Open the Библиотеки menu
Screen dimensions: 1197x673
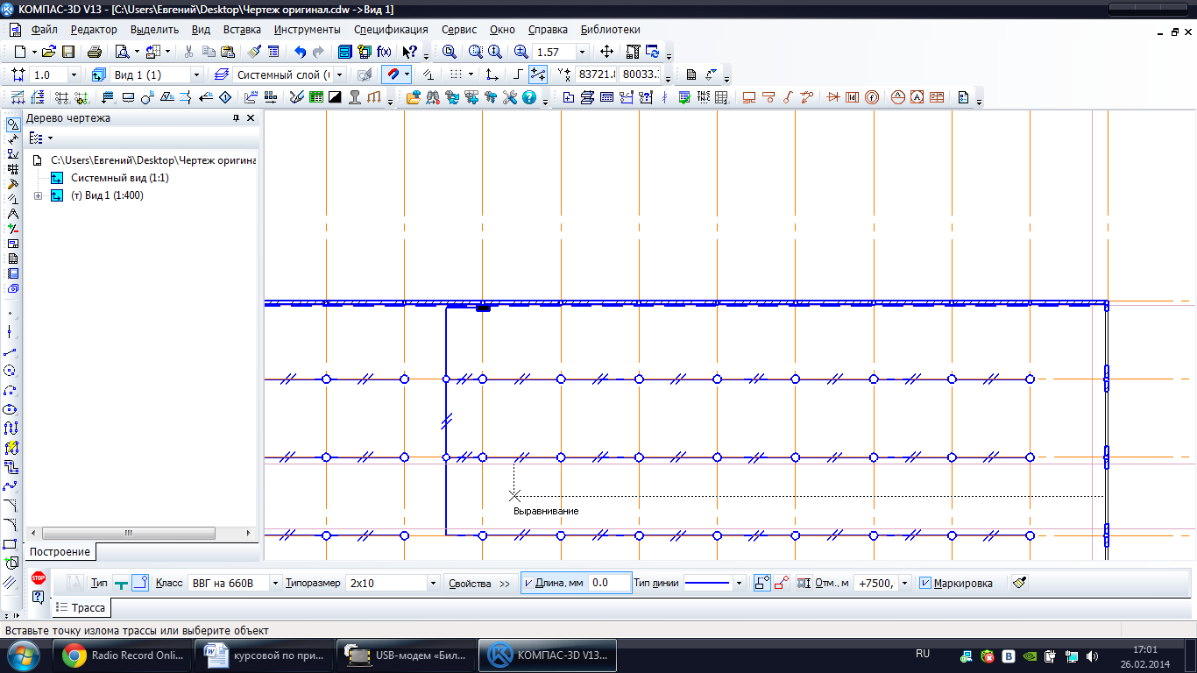pyautogui.click(x=611, y=30)
